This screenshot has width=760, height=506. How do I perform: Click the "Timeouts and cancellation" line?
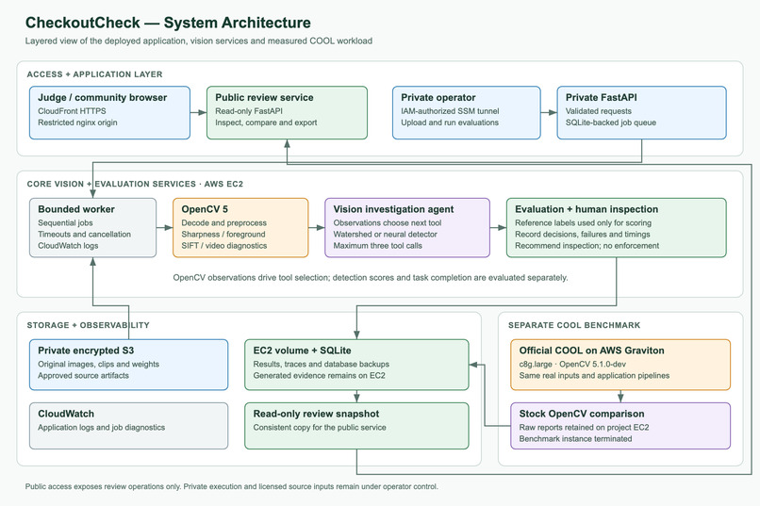tap(84, 235)
